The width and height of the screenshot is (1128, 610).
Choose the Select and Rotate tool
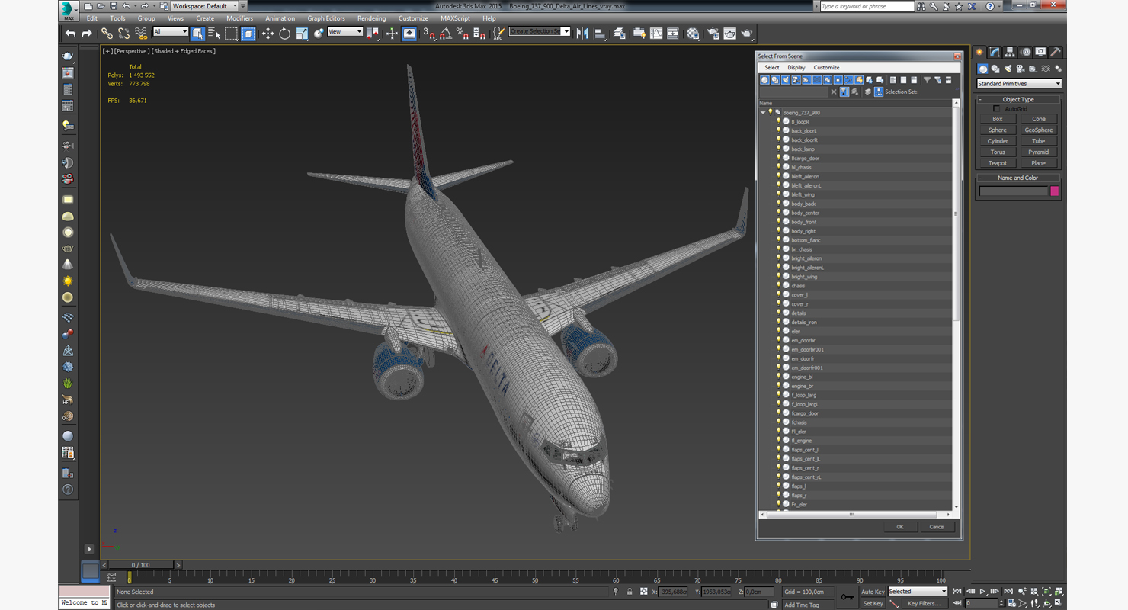point(284,34)
